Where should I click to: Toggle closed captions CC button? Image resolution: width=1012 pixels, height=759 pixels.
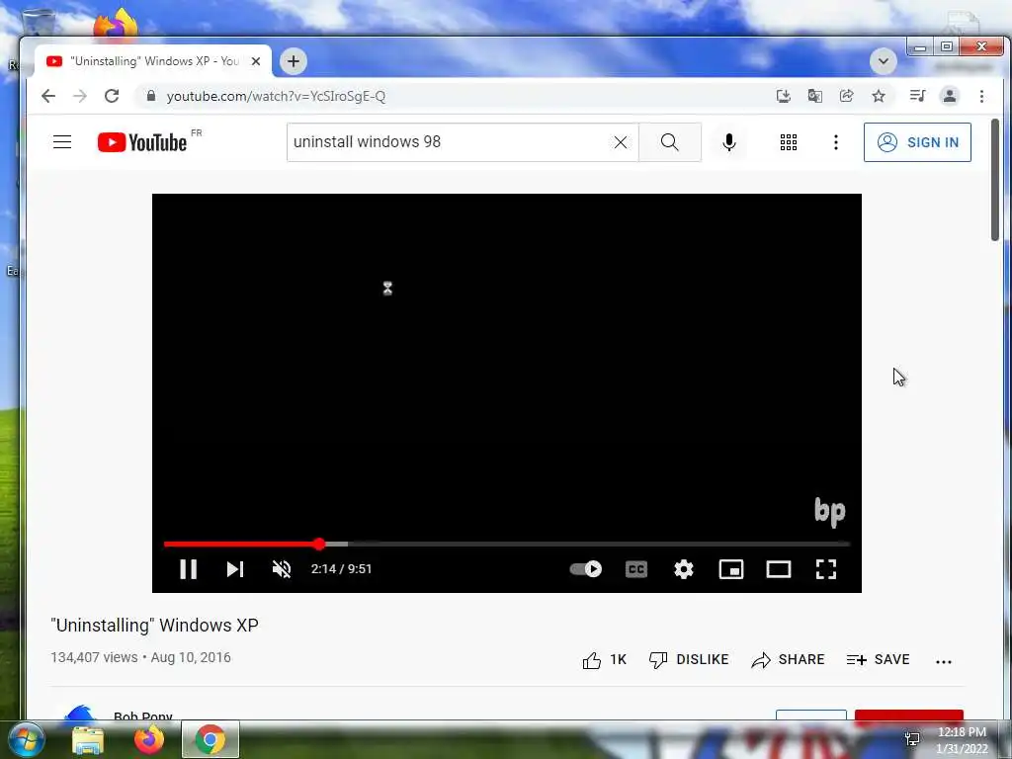point(636,568)
